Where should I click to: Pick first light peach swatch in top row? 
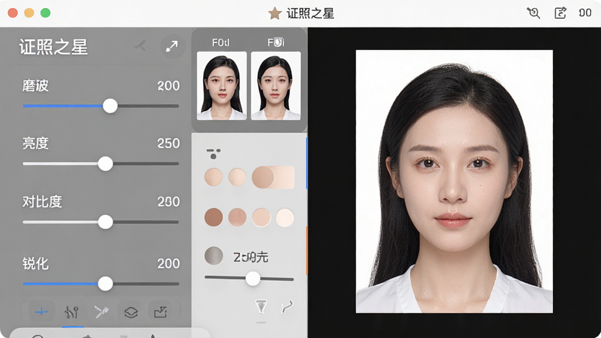214,177
